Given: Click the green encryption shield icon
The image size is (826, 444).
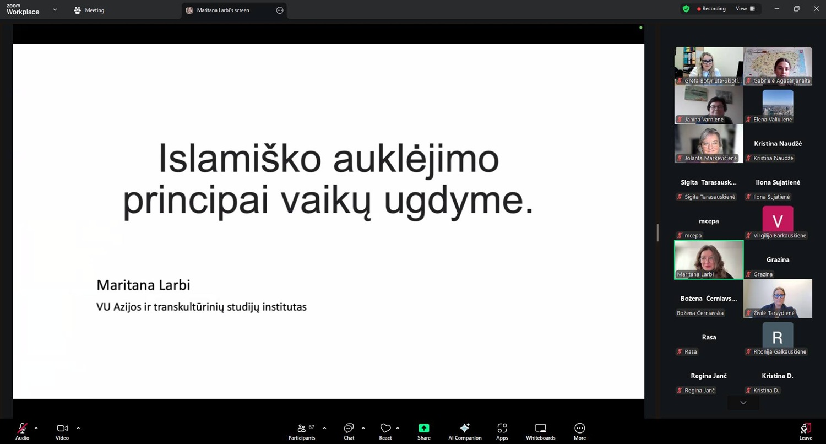Looking at the screenshot, I should pyautogui.click(x=686, y=9).
